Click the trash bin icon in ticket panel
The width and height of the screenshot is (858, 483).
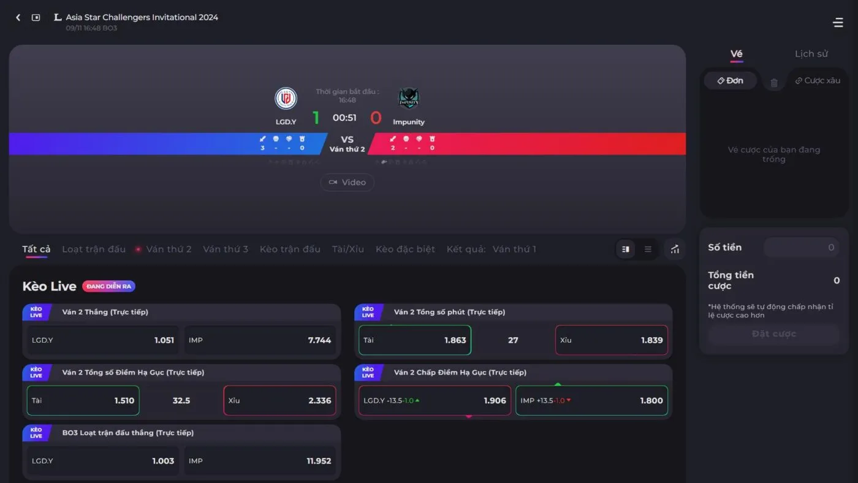(x=774, y=82)
